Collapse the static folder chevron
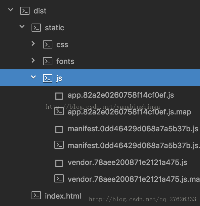 tap(22, 26)
